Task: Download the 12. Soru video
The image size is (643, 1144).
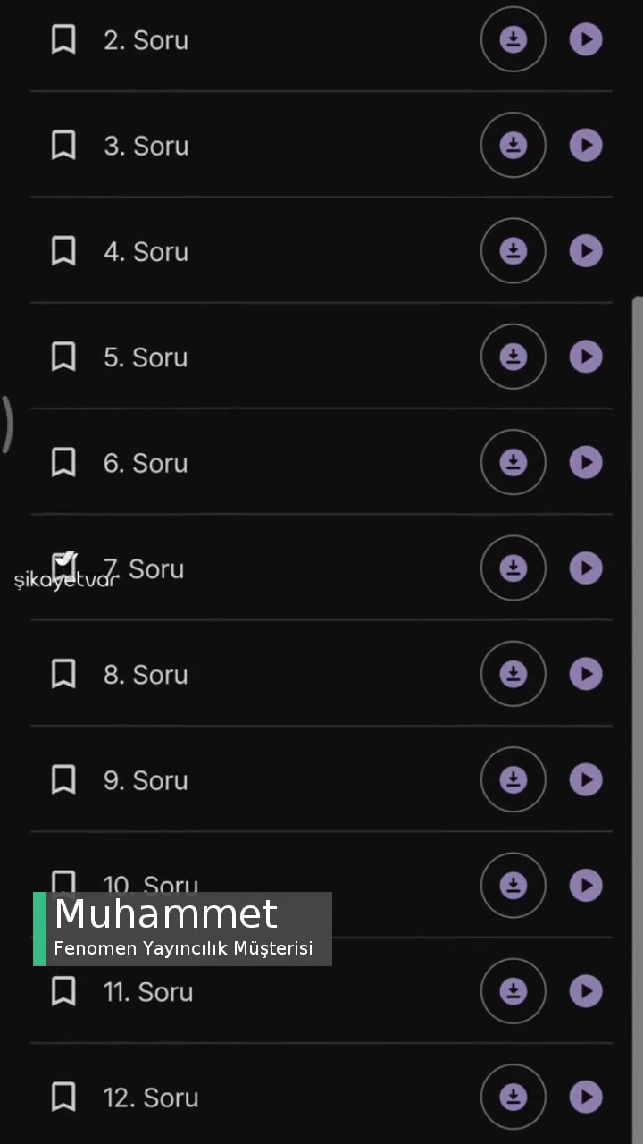Action: pos(513,1097)
